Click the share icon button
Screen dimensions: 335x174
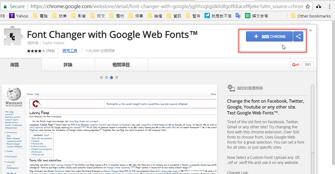click(298, 37)
